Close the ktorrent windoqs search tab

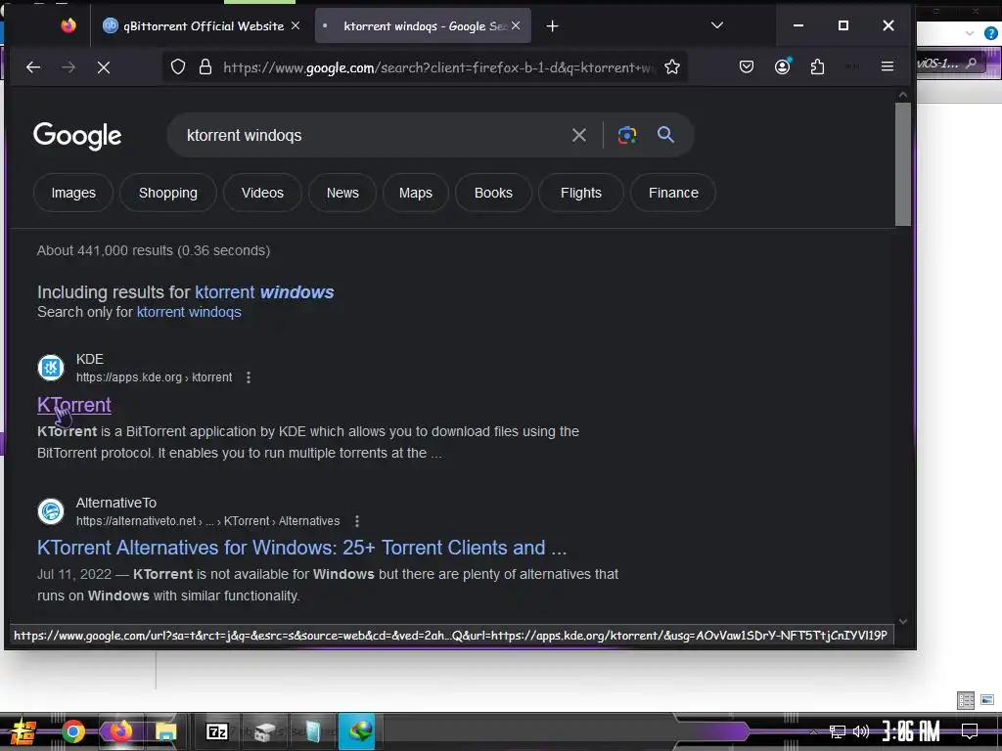[x=516, y=25]
